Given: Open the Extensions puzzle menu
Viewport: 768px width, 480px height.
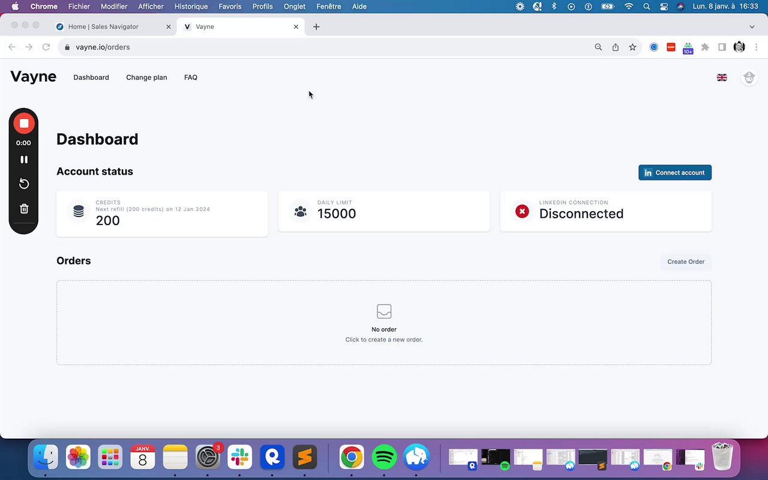Looking at the screenshot, I should pos(705,47).
